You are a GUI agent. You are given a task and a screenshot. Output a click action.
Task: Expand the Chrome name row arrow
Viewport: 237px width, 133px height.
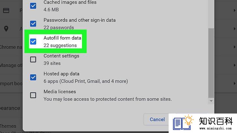(x=234, y=47)
